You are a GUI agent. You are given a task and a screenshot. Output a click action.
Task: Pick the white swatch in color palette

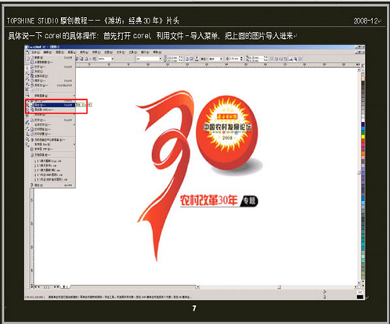pos(363,121)
